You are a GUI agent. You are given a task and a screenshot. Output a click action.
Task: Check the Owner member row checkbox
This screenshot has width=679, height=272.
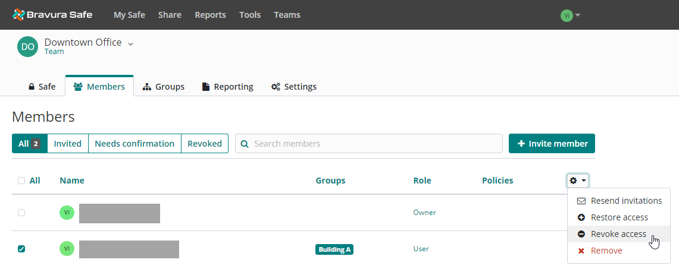coord(21,213)
